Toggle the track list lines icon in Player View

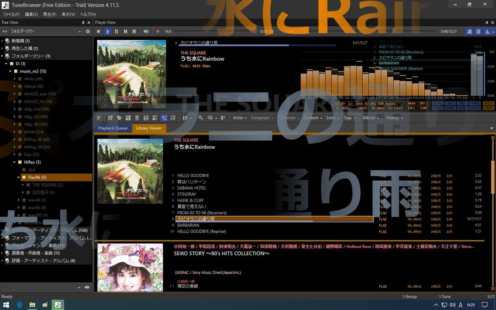(479, 31)
